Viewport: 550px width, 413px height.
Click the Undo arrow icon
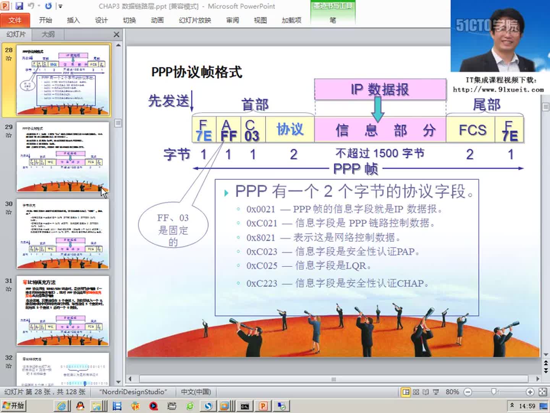pyautogui.click(x=31, y=6)
